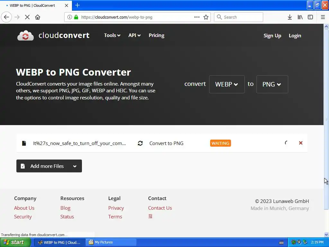329x247 pixels.
Task: Click the file document icon in file row
Action: point(24,143)
